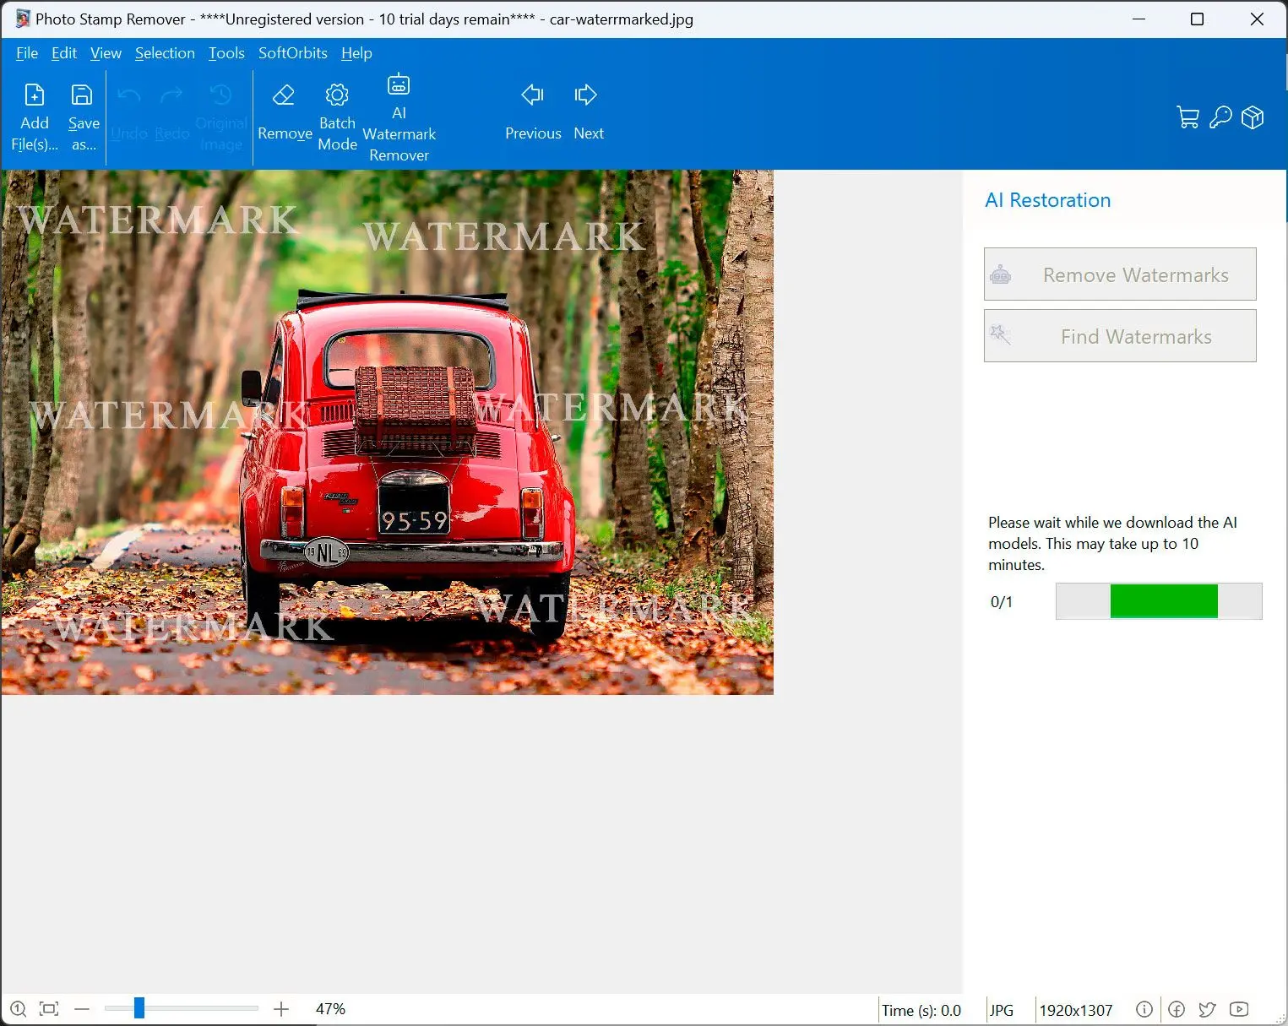This screenshot has width=1288, height=1026.
Task: Click the JPG format status entry
Action: (x=1002, y=1010)
